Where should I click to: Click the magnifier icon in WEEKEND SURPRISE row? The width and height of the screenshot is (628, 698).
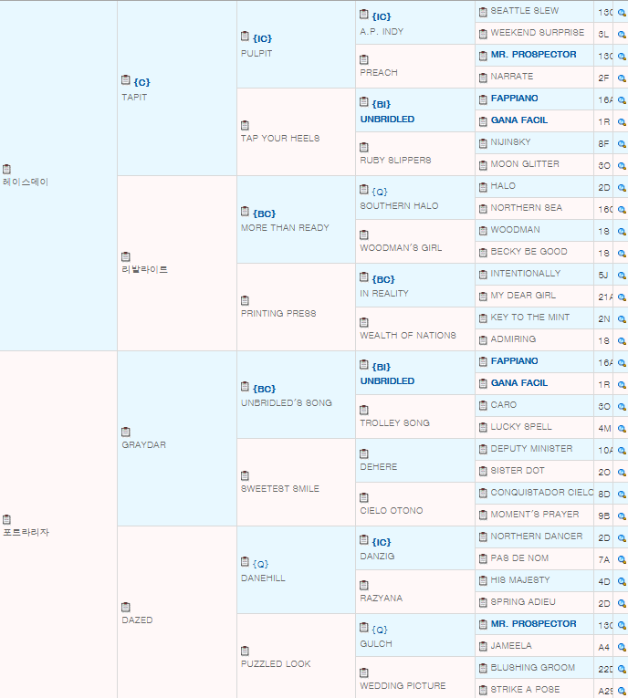[622, 35]
